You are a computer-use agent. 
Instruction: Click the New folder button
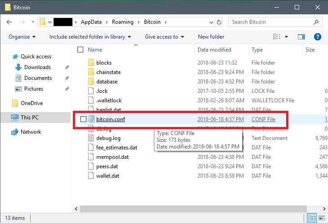(211, 37)
